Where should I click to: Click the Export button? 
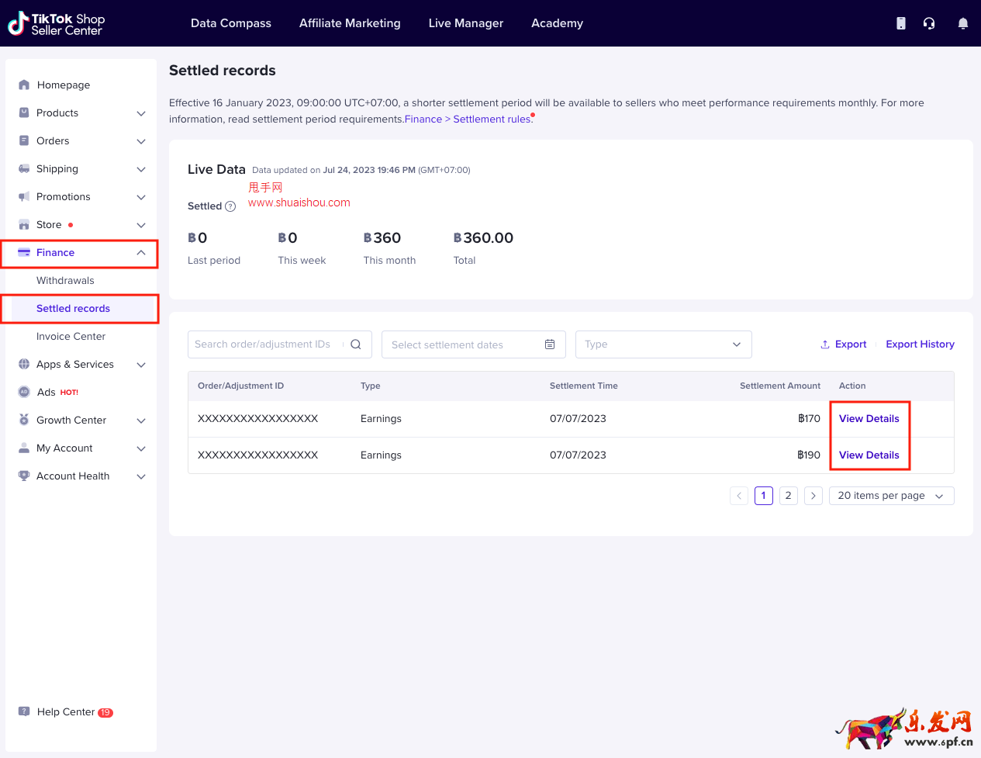click(844, 344)
